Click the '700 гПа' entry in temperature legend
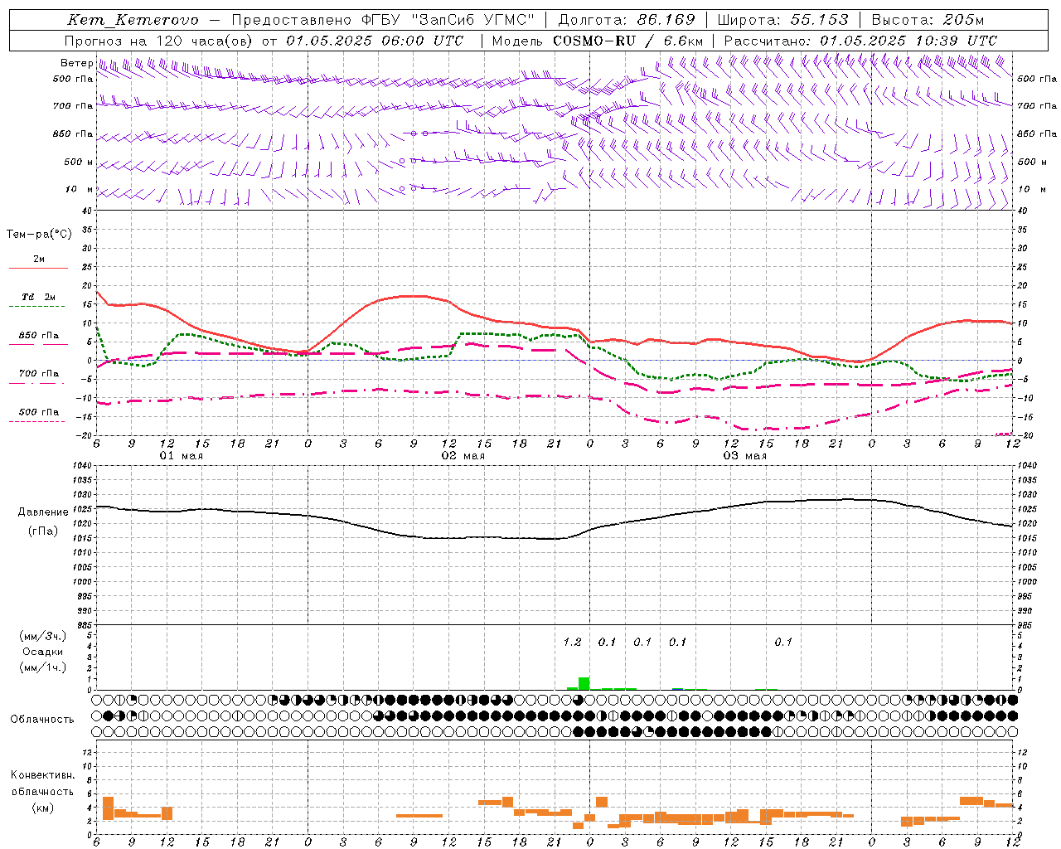 (39, 373)
